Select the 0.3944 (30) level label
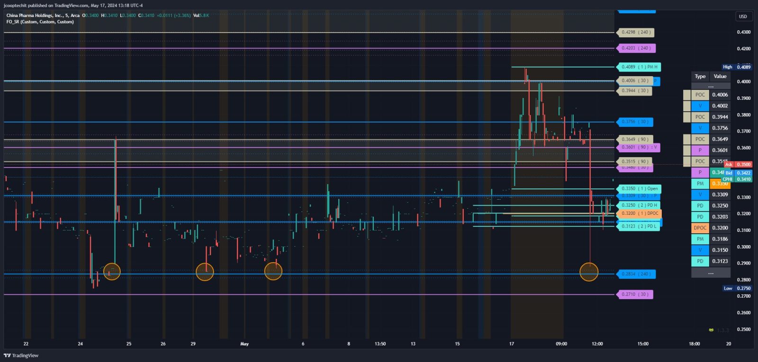758x362 pixels. point(634,91)
